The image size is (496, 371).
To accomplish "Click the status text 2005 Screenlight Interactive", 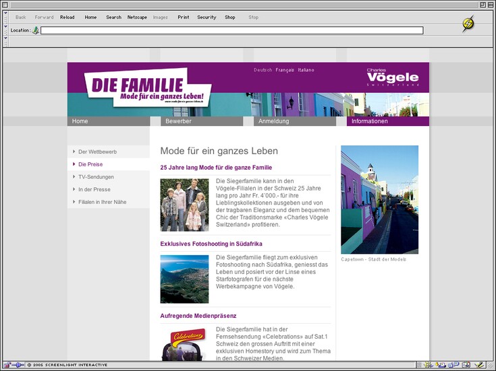I will point(67,365).
